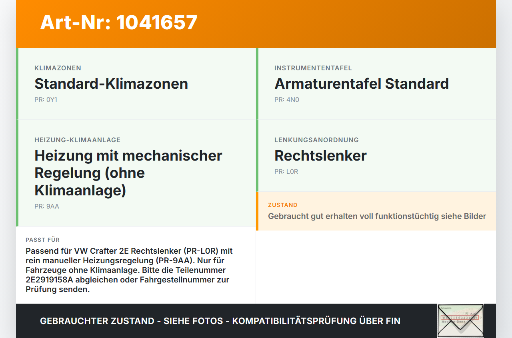Select the Art-Nr: 1041657 heading
The width and height of the screenshot is (512, 338).
coord(119,22)
